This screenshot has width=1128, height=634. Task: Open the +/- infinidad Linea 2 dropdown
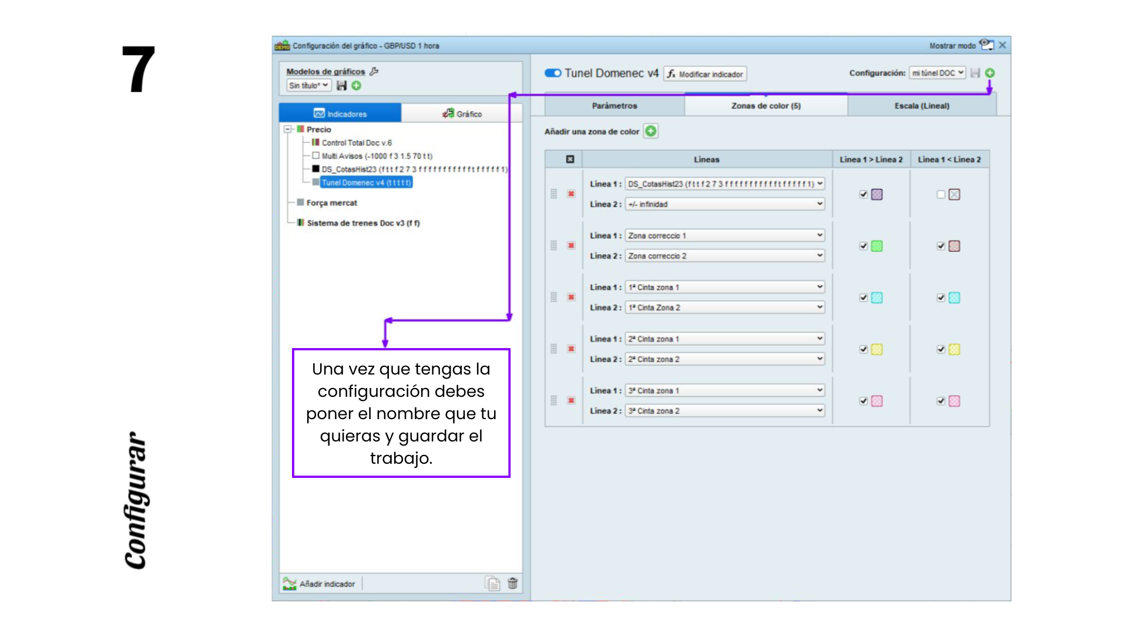pyautogui.click(x=724, y=204)
